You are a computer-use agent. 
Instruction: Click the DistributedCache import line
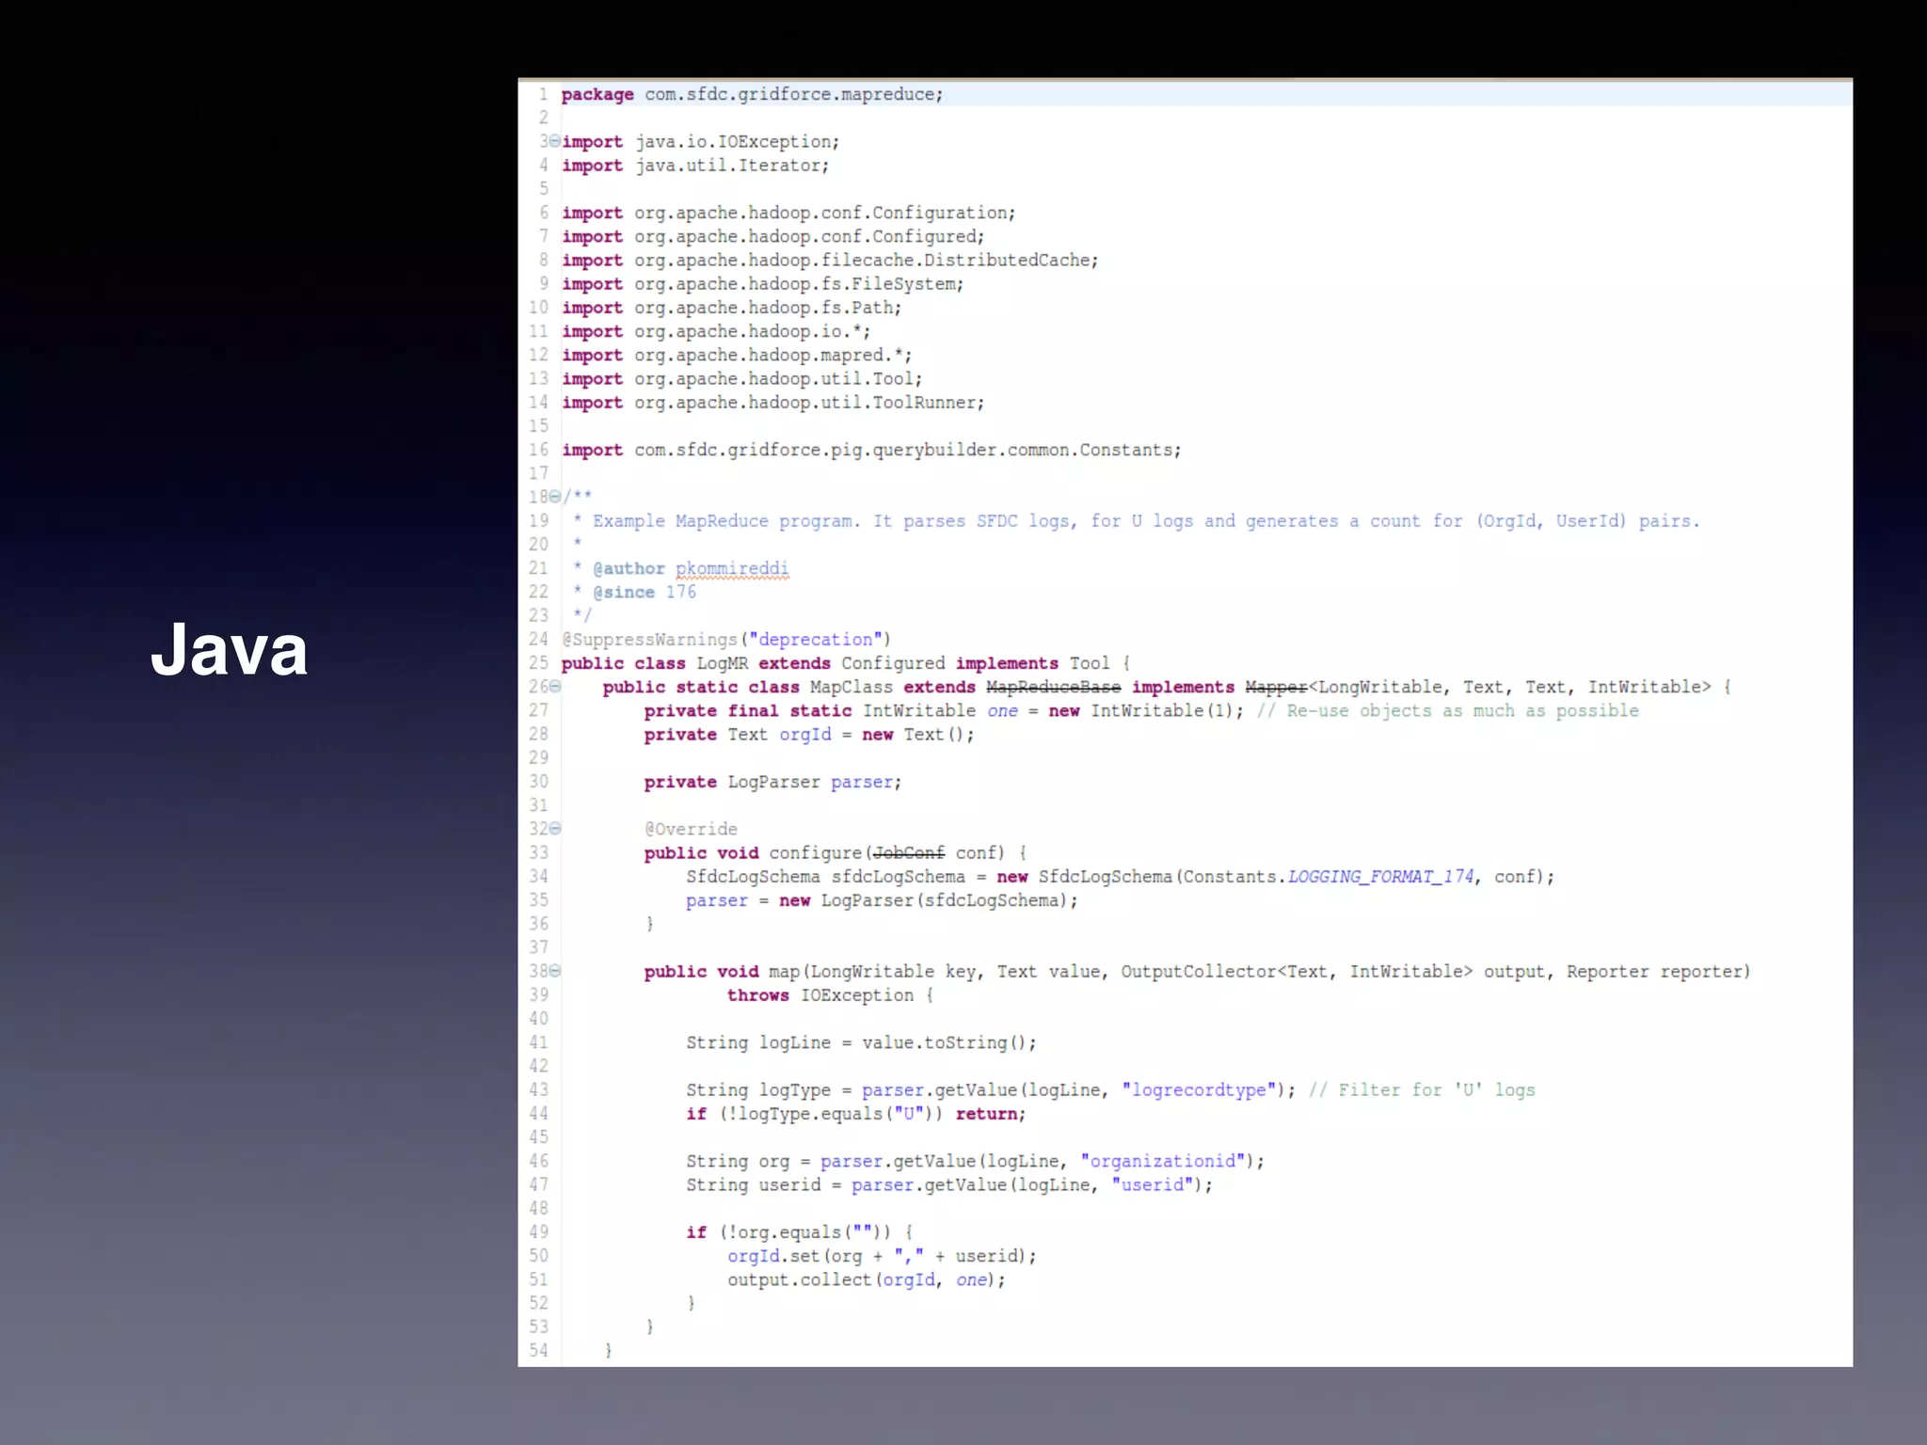pyautogui.click(x=830, y=261)
